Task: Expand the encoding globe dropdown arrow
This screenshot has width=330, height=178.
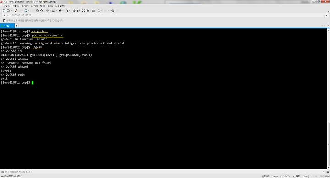Action: 63,11
